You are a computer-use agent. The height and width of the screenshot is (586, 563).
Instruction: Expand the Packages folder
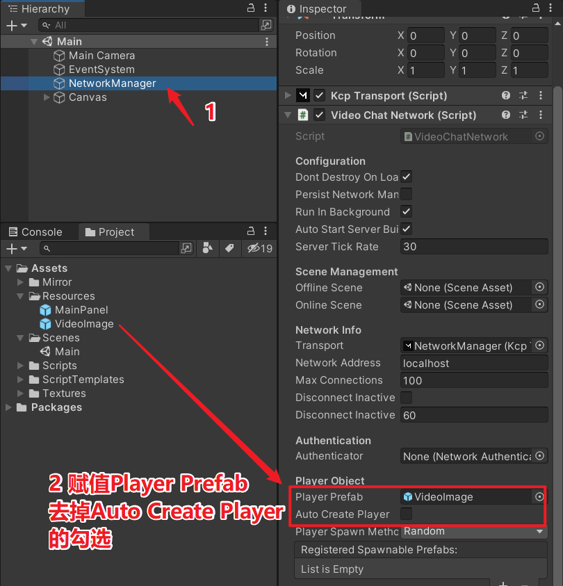8,407
